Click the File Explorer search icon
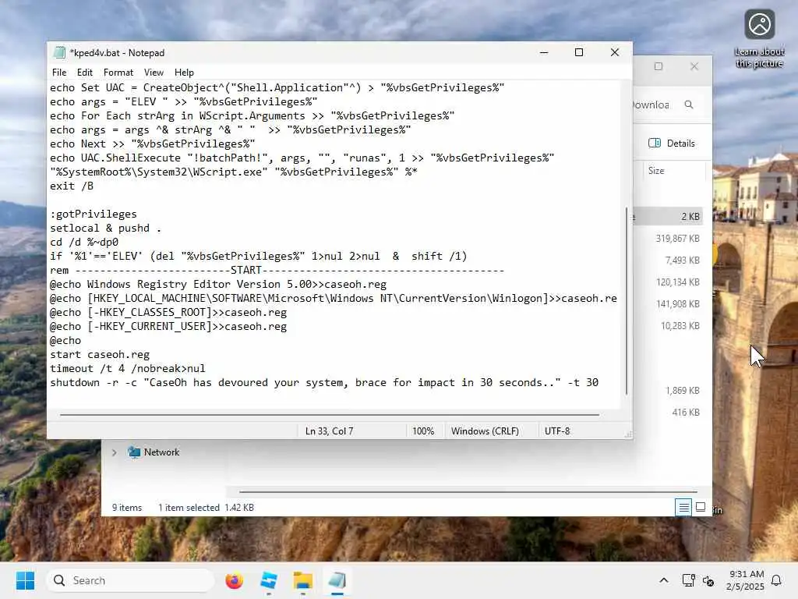Image resolution: width=798 pixels, height=599 pixels. coord(689,105)
